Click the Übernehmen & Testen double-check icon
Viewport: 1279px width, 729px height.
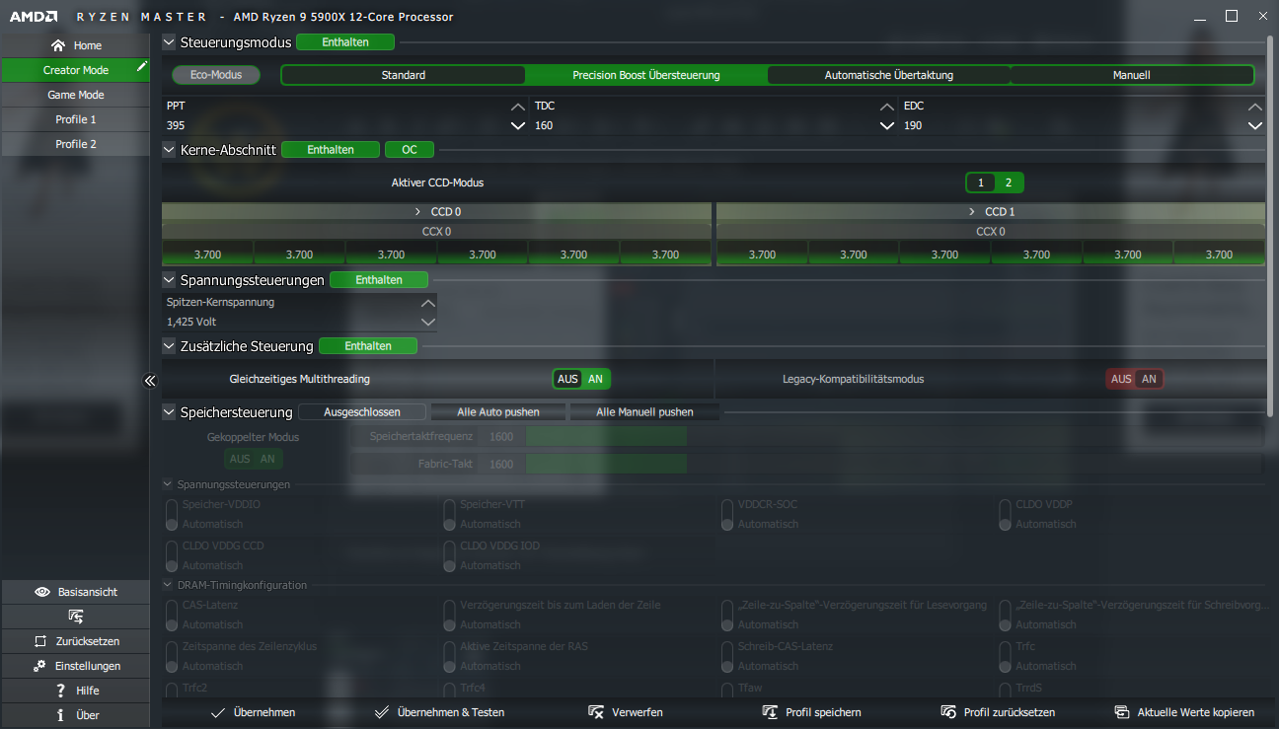[x=382, y=712]
